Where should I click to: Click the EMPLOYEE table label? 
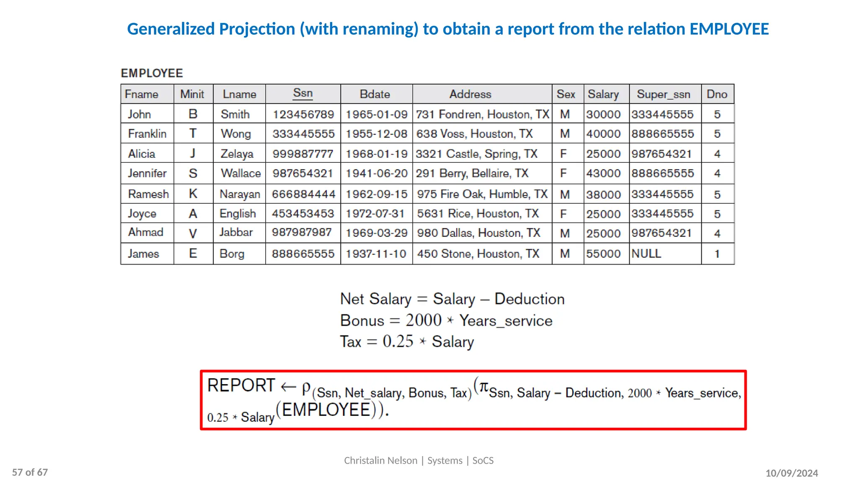152,73
